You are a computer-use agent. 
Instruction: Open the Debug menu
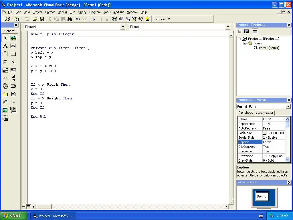click(x=62, y=12)
